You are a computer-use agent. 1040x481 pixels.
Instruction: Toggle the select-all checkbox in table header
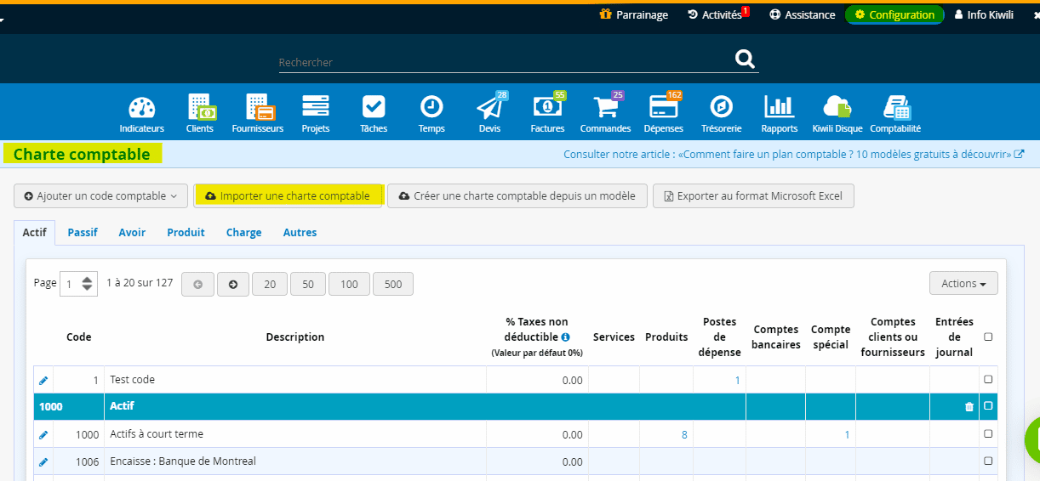(988, 337)
